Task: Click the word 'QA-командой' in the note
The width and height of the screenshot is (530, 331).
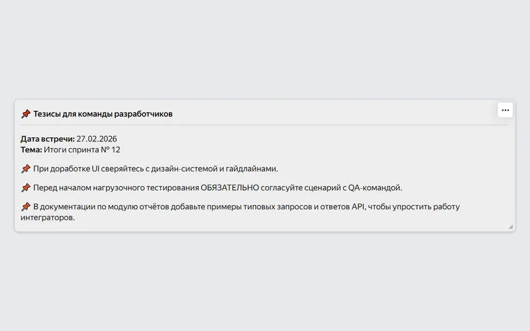Action: pos(375,187)
